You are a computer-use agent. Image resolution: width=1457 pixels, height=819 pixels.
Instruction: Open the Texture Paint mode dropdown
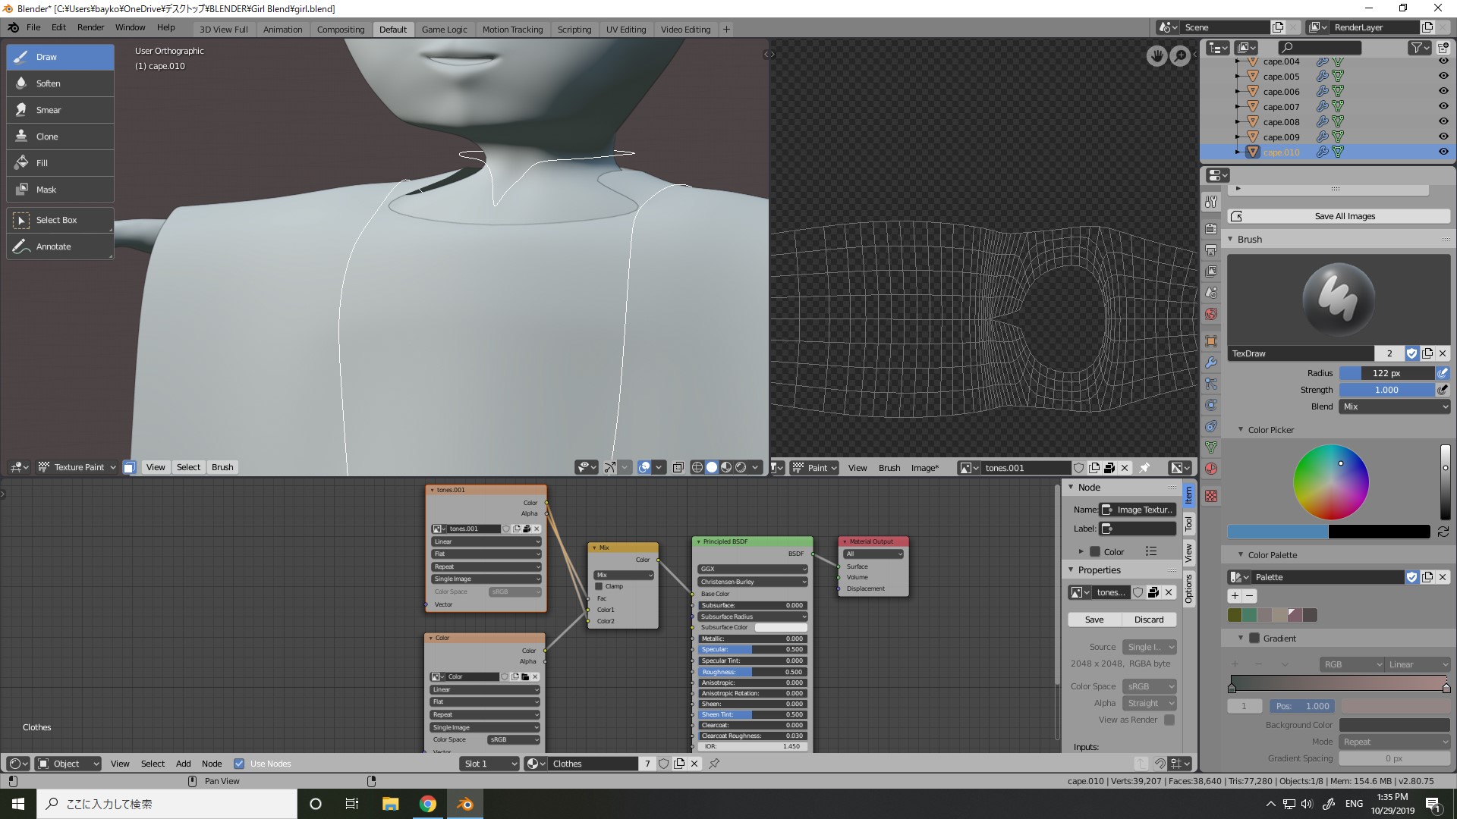[x=76, y=467]
